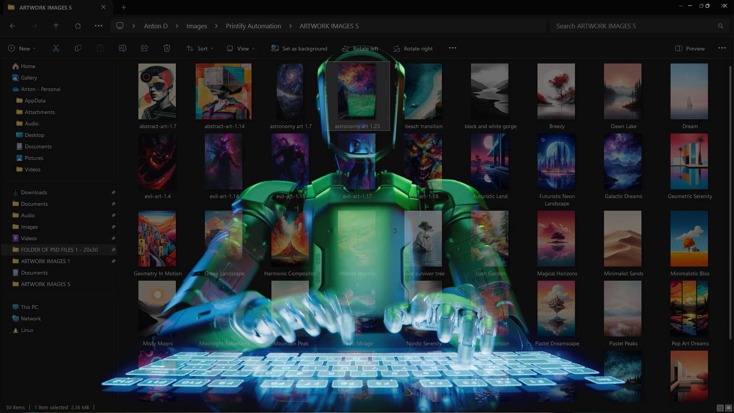
Task: Set selected image as desktop background
Action: (299, 48)
